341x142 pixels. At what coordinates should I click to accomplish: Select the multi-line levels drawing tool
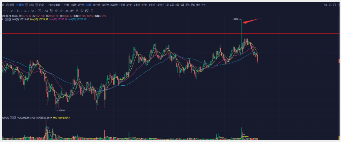coord(25,11)
